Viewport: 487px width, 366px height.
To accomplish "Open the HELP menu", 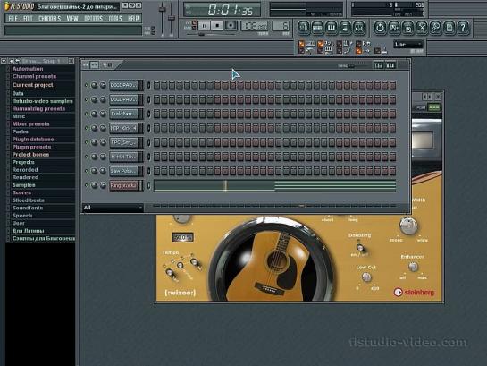I will click(x=133, y=19).
